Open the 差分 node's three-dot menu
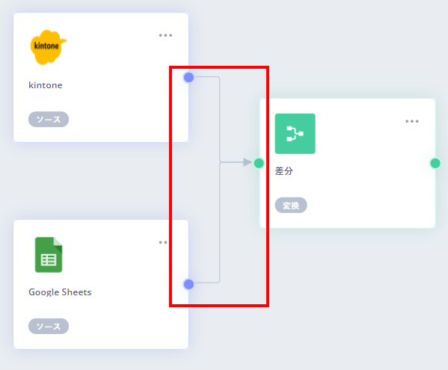Image resolution: width=448 pixels, height=370 pixels. [x=412, y=121]
